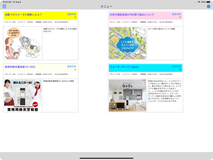Click the QuOL water server description paragraph
The width and height of the screenshot is (213, 160).
(165, 91)
